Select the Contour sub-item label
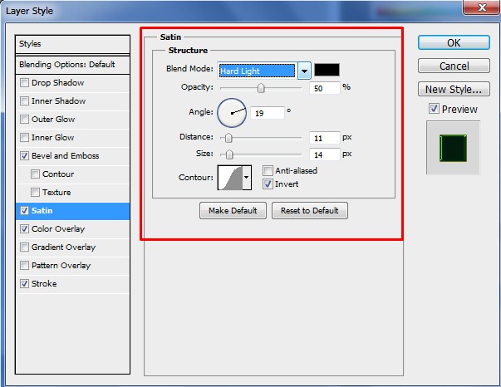Viewport: 501px width, 387px height. pyautogui.click(x=58, y=174)
